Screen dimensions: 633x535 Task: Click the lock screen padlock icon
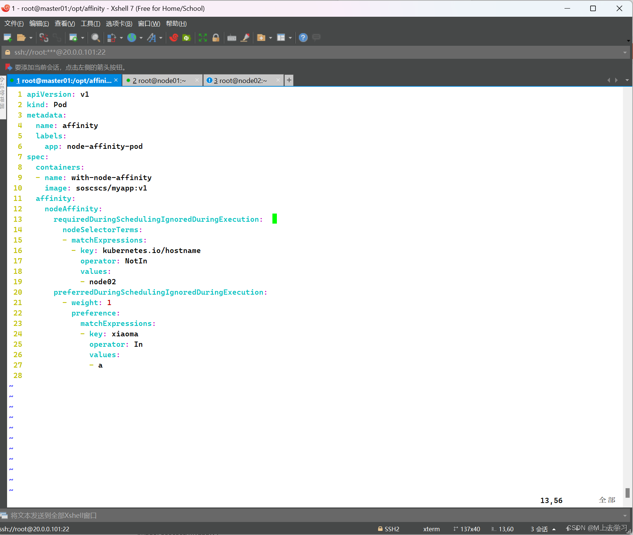[x=216, y=38]
